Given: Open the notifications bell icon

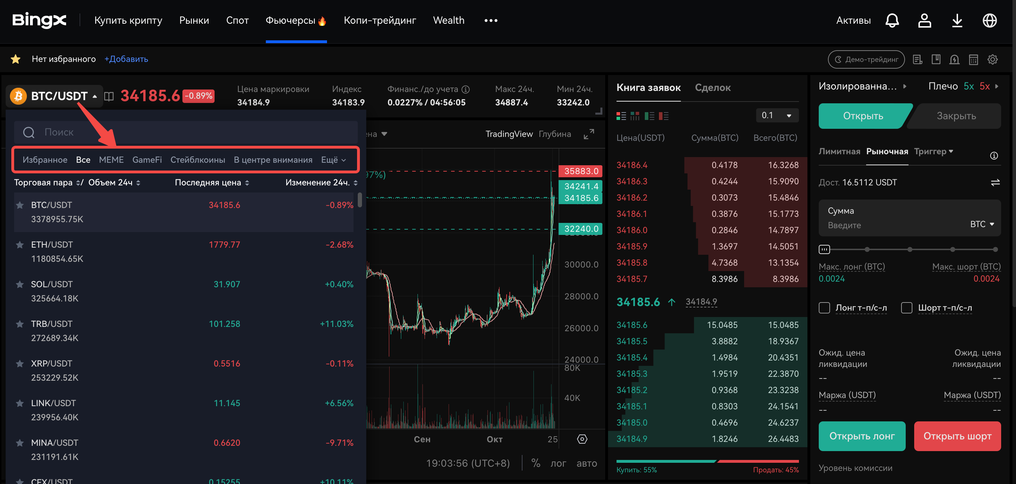Looking at the screenshot, I should coord(892,21).
